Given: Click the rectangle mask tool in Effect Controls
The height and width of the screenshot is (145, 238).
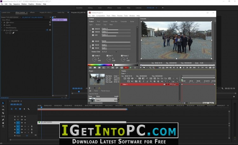Looking at the screenshot, I should [10, 33].
